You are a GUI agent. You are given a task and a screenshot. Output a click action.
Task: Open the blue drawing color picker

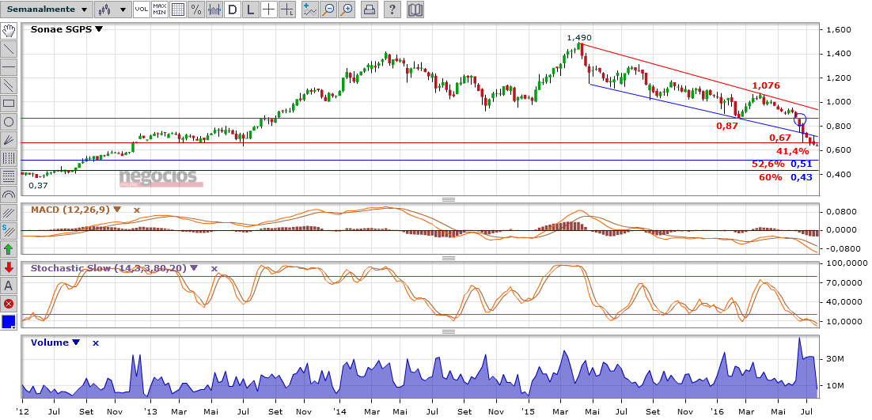[x=9, y=322]
